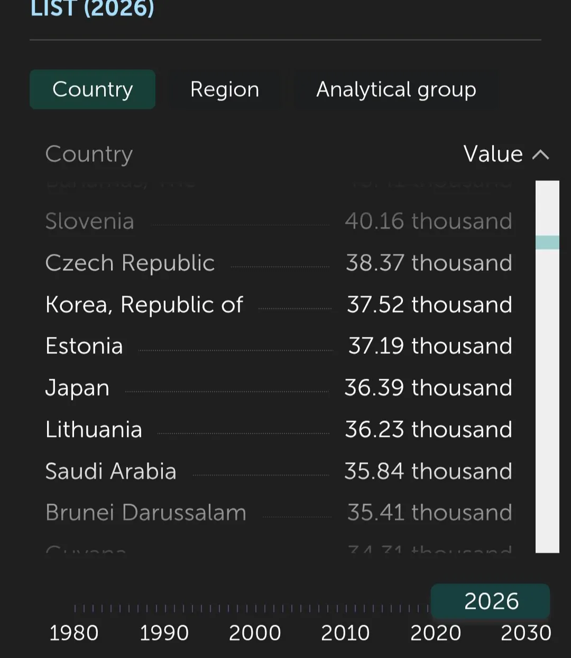The height and width of the screenshot is (658, 571).
Task: Select the Japan row
Action: tap(78, 388)
